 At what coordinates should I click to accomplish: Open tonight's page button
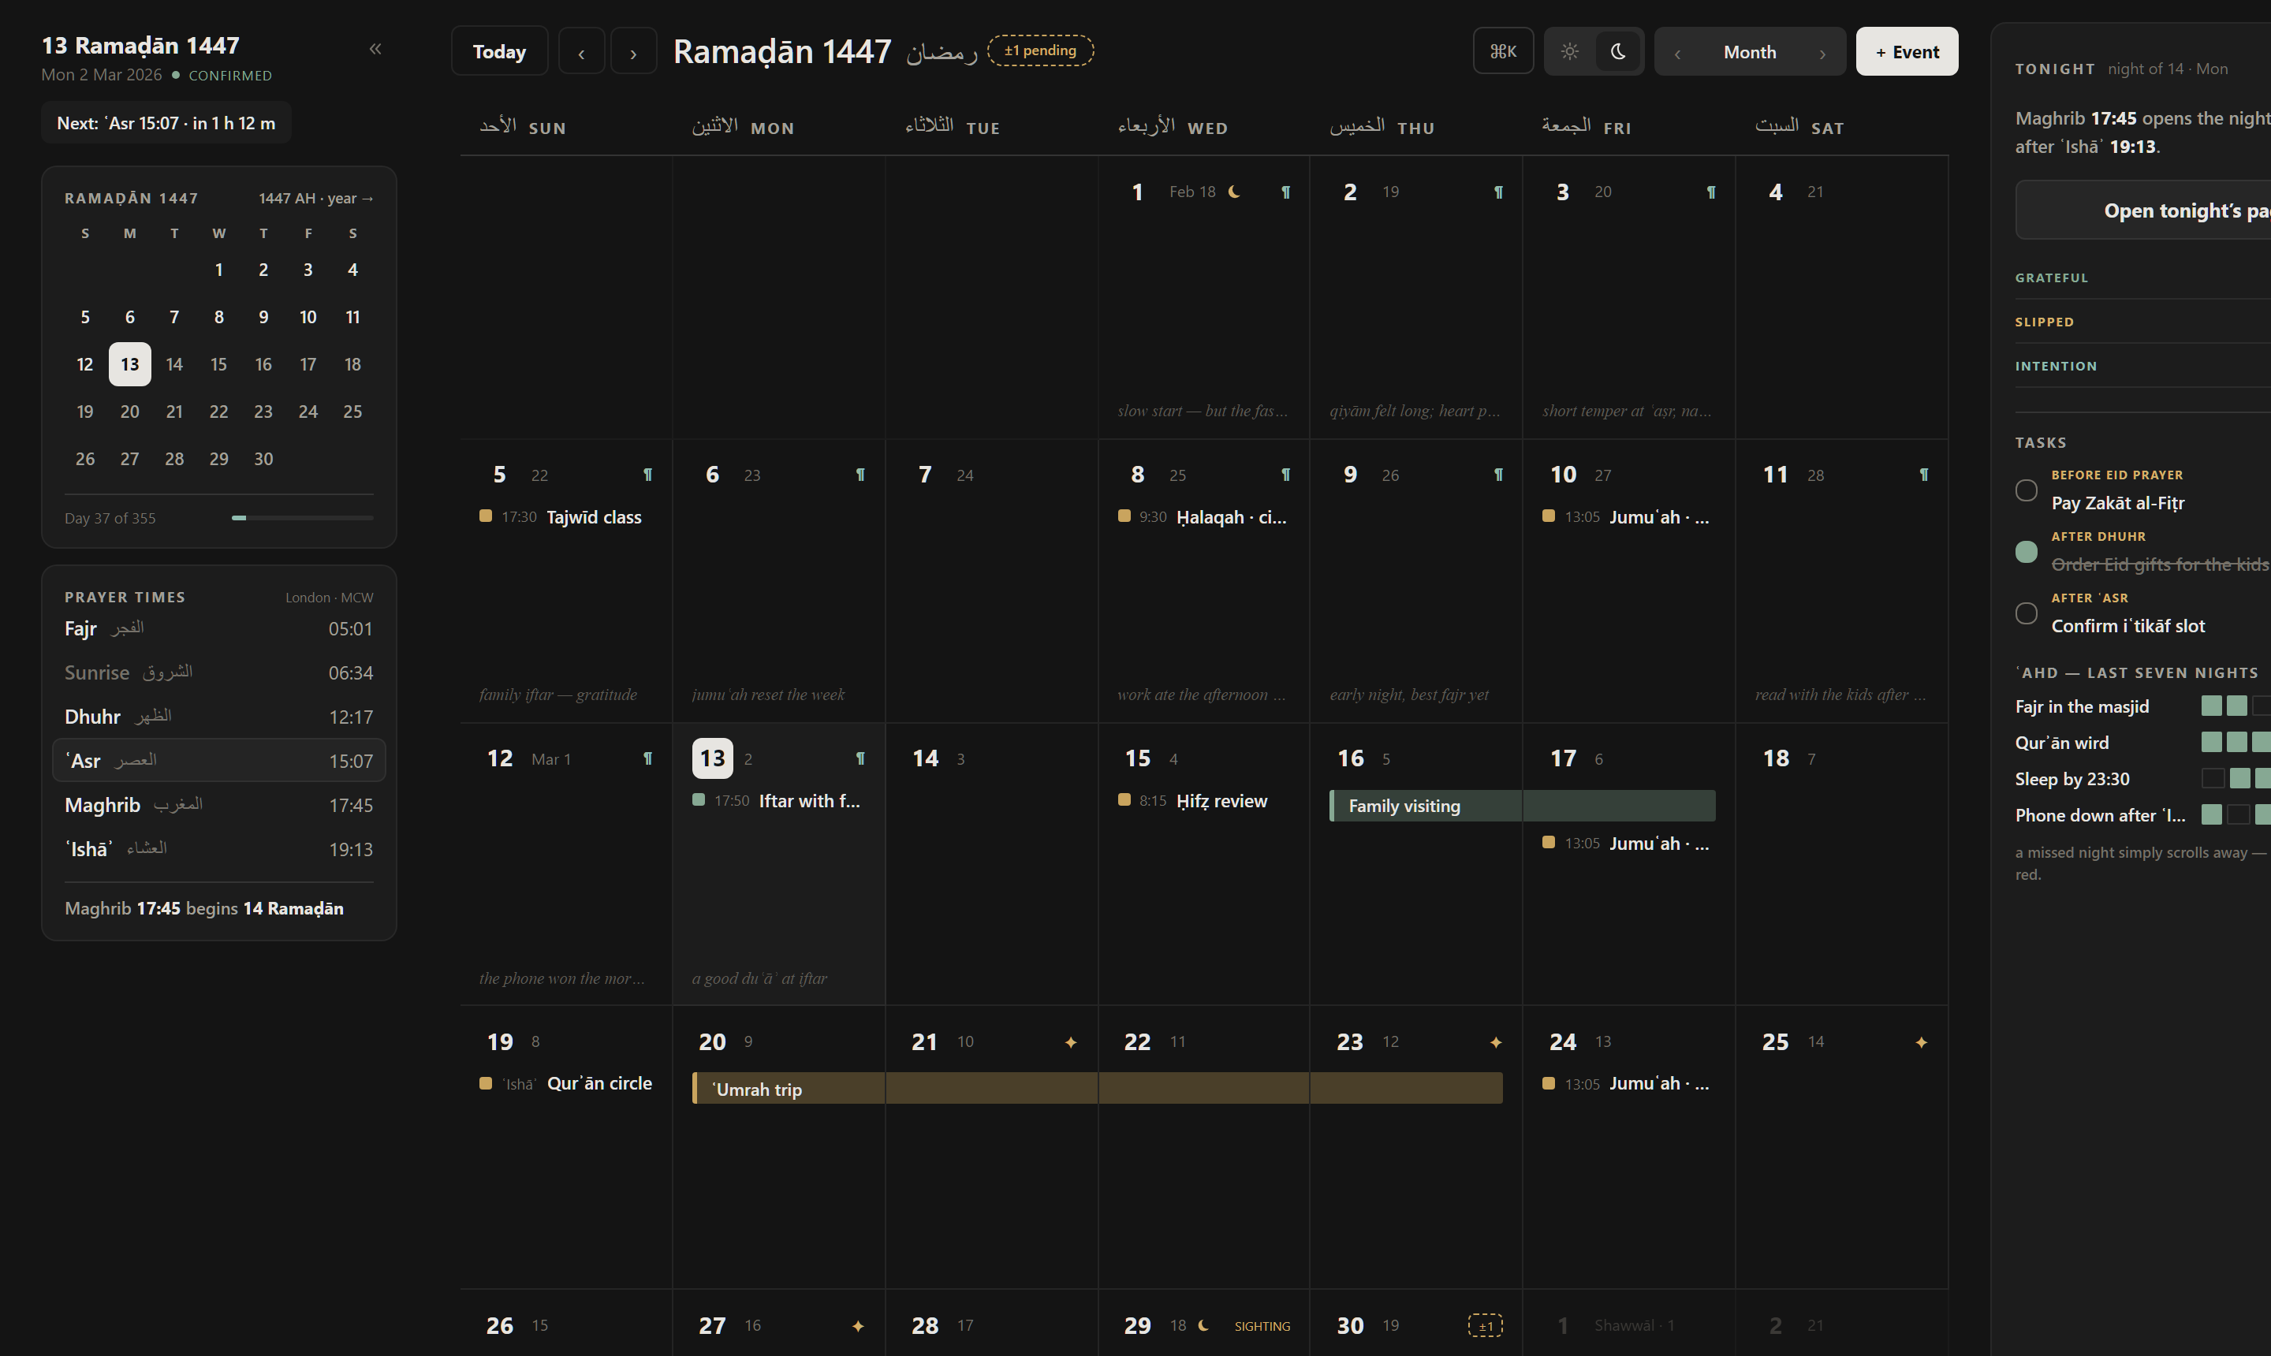(x=2142, y=210)
